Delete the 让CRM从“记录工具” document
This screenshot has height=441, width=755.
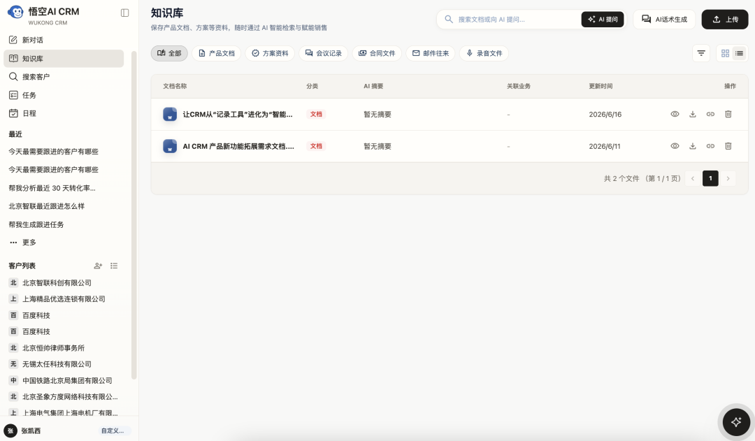point(728,114)
